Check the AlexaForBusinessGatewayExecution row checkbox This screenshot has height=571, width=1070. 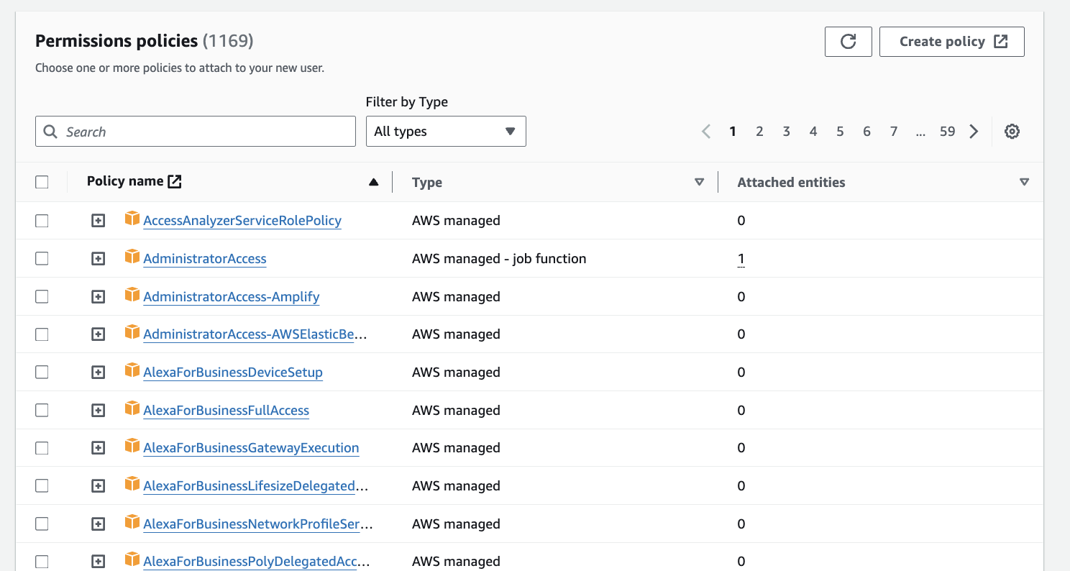(42, 448)
